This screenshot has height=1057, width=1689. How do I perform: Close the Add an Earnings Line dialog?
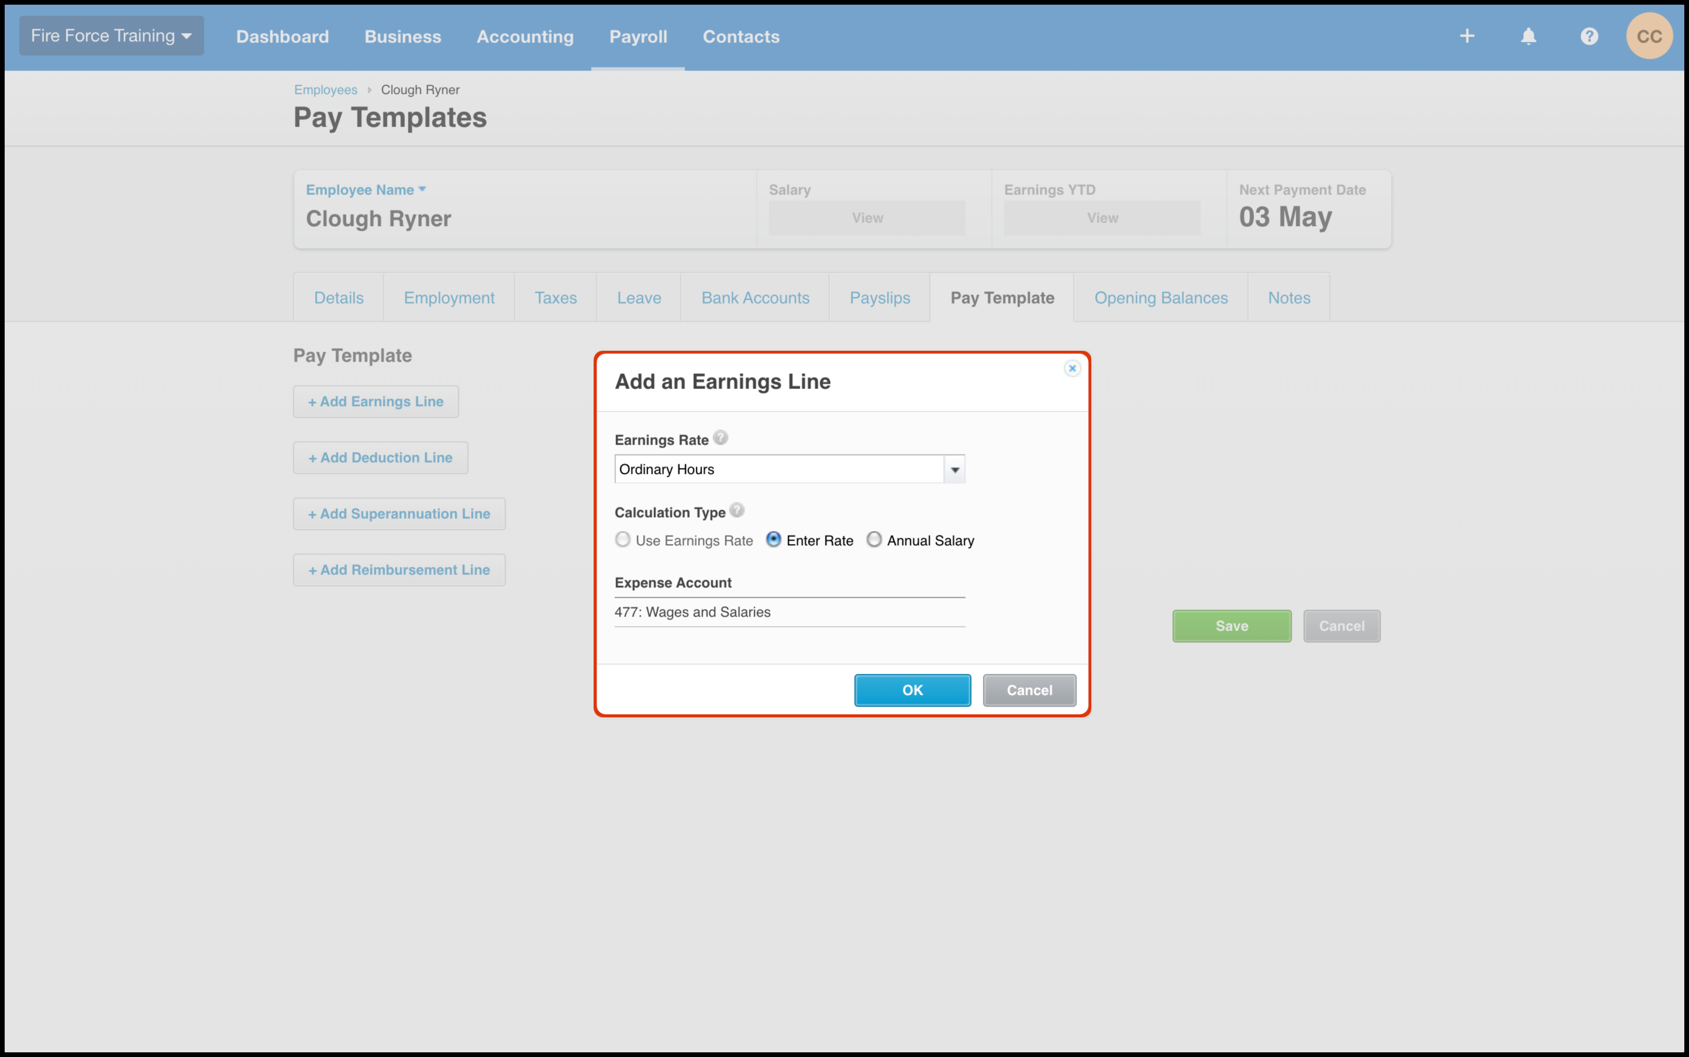click(1071, 368)
